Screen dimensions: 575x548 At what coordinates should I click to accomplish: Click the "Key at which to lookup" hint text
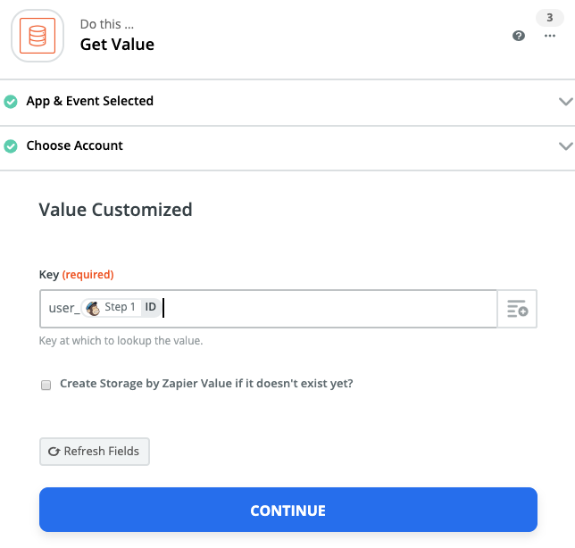(x=120, y=341)
